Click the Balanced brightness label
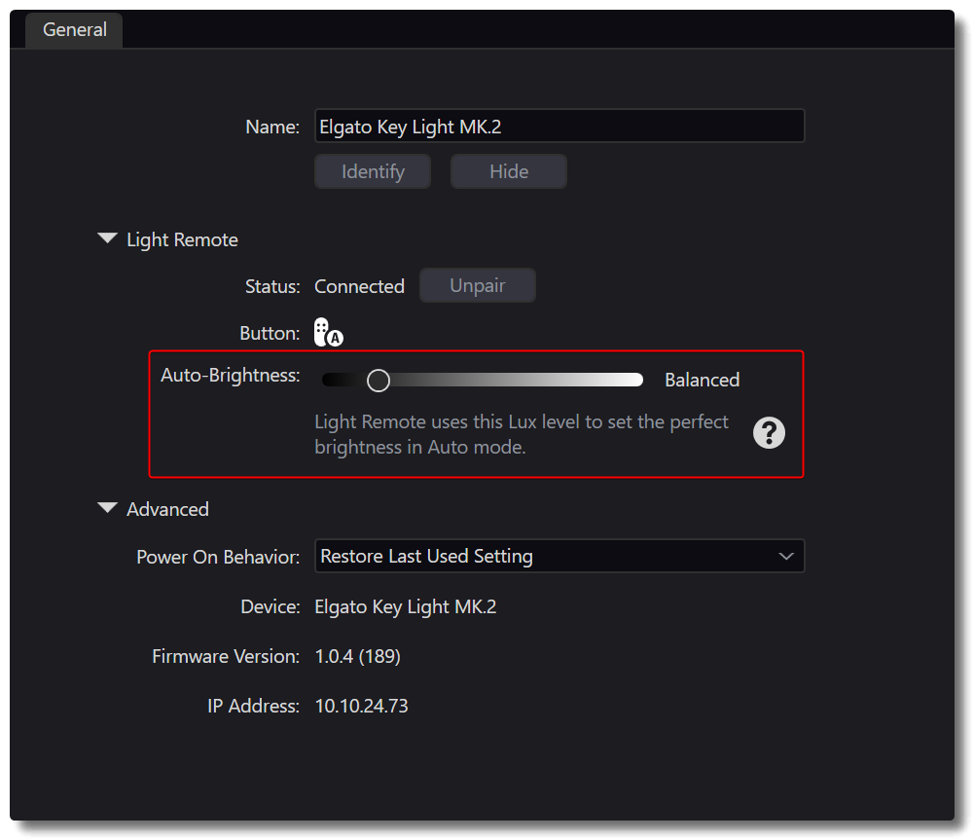 click(x=702, y=380)
